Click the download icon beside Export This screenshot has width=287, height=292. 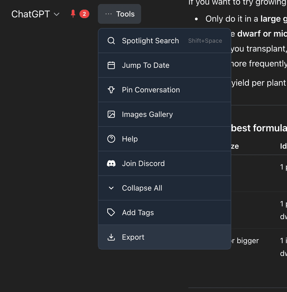[x=111, y=237]
